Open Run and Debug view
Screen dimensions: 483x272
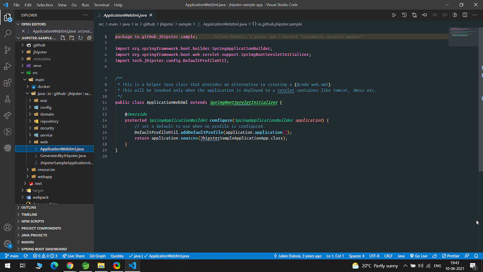point(8,66)
